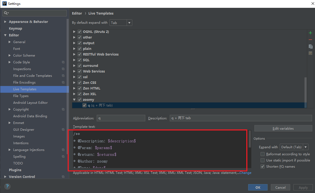Image resolution: width=315 pixels, height=193 pixels.
Task: Select File Types in the sidebar
Action: [x=21, y=96]
